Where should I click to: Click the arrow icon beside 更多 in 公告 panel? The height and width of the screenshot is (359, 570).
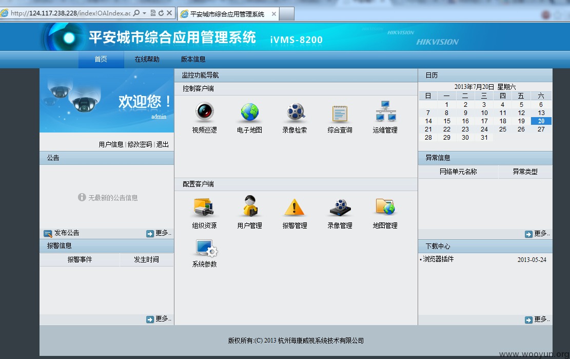coord(150,234)
